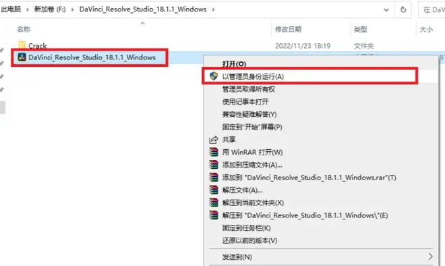Viewport: 445px width, 266px height.
Task: Open the 发送到(N) submenu arrow
Action: [x=430, y=257]
